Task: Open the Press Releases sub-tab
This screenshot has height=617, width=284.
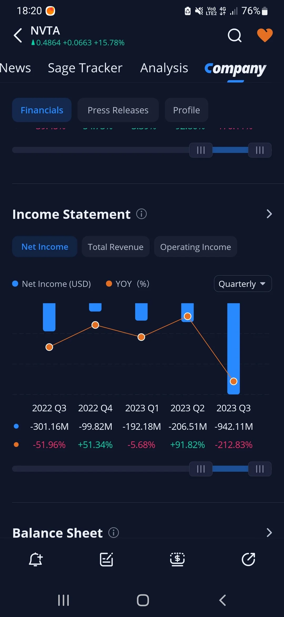Action: tap(118, 110)
